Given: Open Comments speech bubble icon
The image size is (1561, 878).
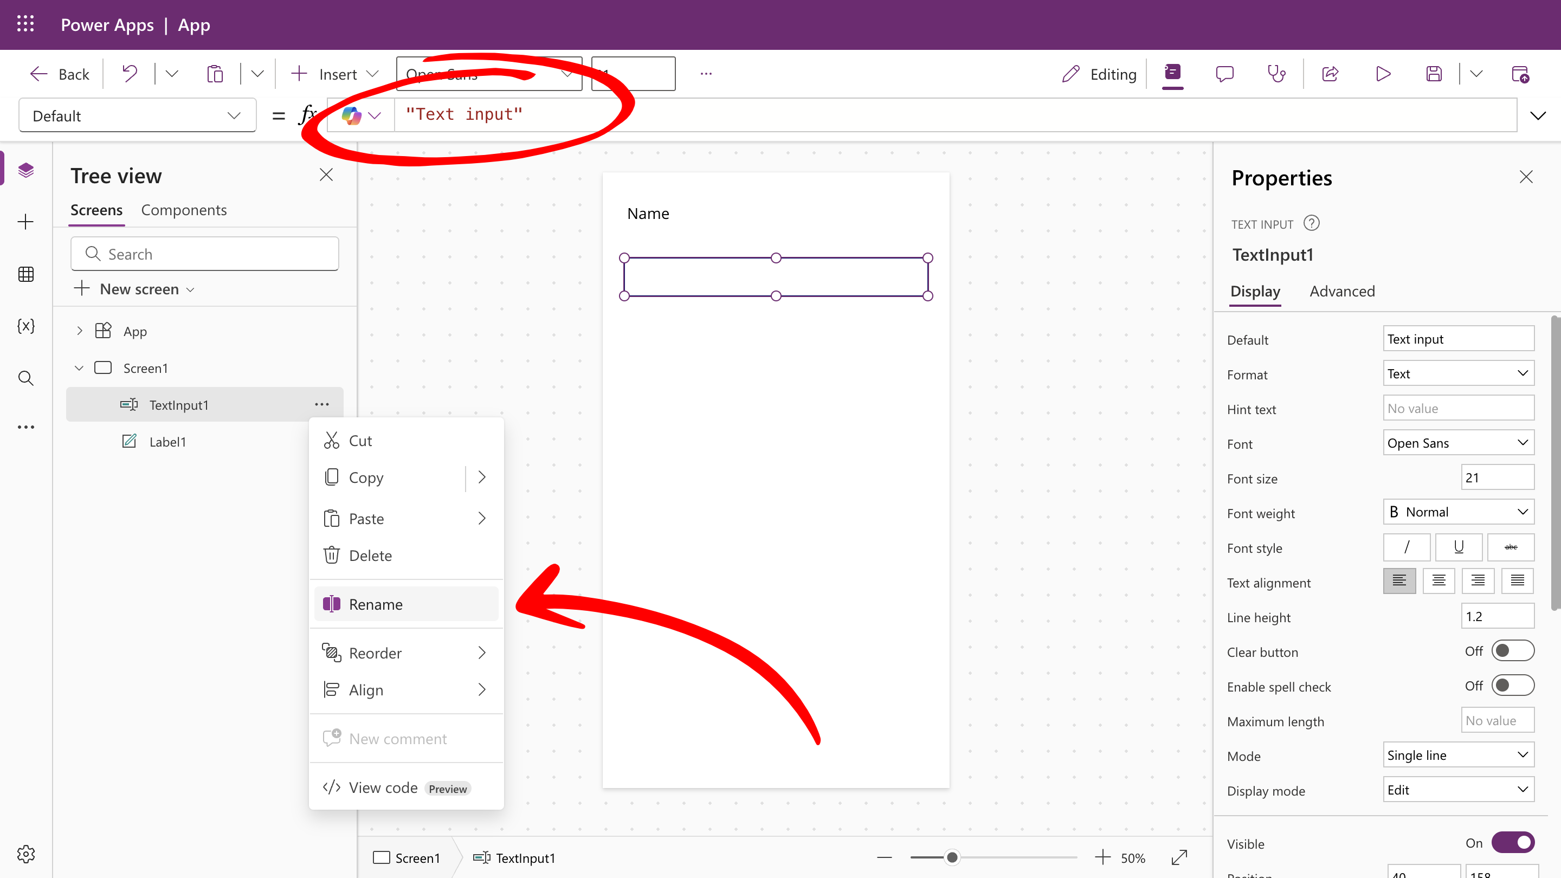Looking at the screenshot, I should point(1224,73).
